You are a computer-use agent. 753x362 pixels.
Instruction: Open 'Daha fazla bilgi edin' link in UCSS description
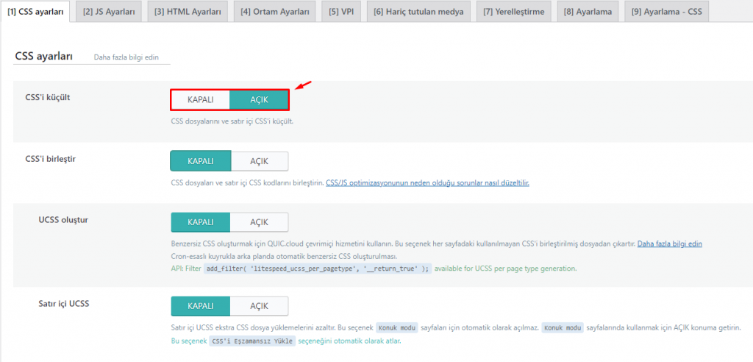(669, 244)
